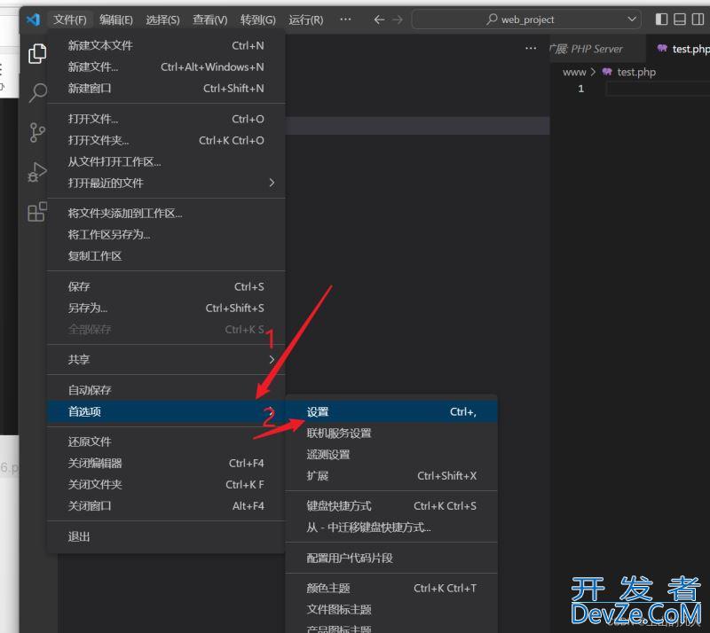
Task: Select 关闭文件夹 menu entry
Action: click(x=166, y=485)
